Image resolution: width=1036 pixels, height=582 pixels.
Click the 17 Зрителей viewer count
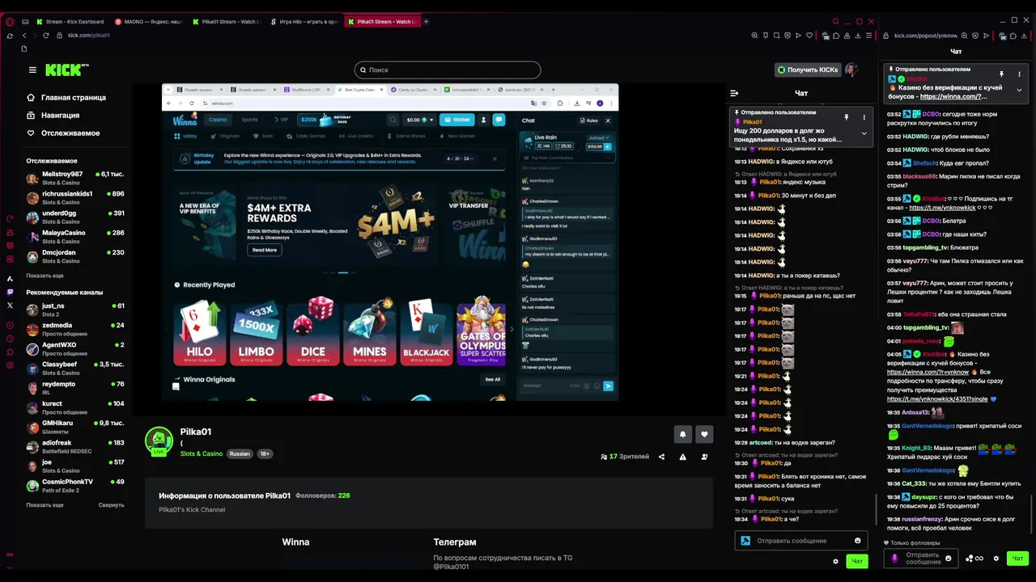(625, 457)
